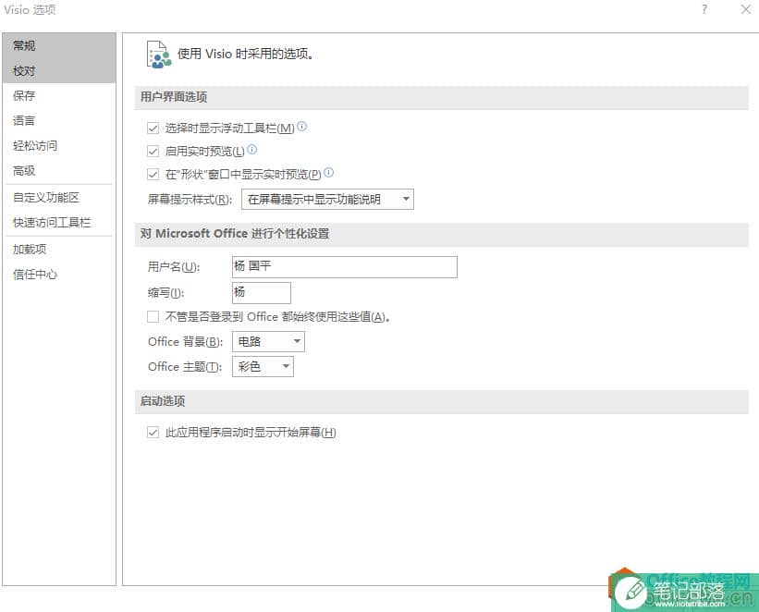759x612 pixels.
Task: Click the Visio options header icon
Action: [x=159, y=55]
